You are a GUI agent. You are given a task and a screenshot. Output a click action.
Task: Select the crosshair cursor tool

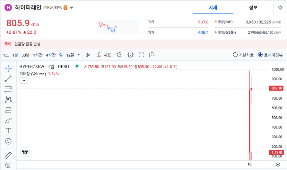coord(8,68)
